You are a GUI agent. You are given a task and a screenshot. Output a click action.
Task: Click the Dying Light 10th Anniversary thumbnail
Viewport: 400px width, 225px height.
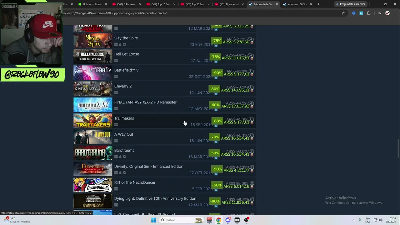[93, 201]
